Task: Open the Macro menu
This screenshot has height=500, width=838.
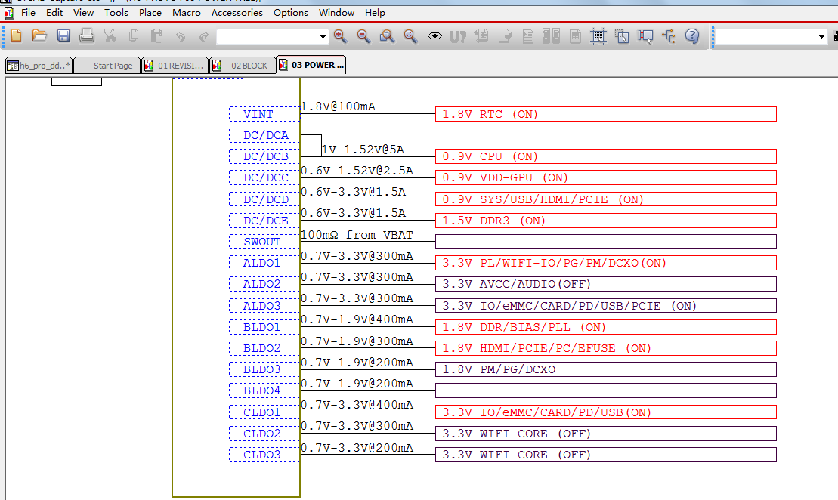Action: pos(187,12)
